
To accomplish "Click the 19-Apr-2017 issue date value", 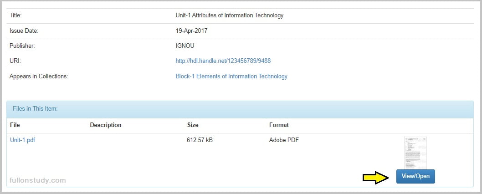I will (x=191, y=31).
